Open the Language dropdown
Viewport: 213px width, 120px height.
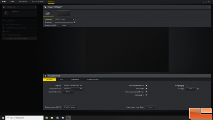[73, 86]
